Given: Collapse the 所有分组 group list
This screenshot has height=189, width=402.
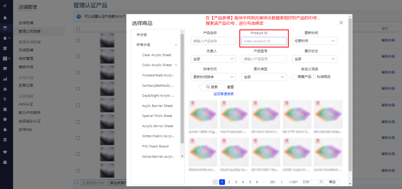Looking at the screenshot, I should point(176,45).
